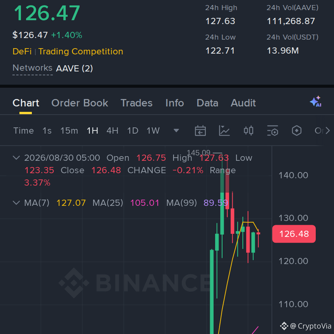Viewport: 334px width, 334px height.
Task: Click the 2026/08/30 05:00 timestamp
Action: pos(62,158)
